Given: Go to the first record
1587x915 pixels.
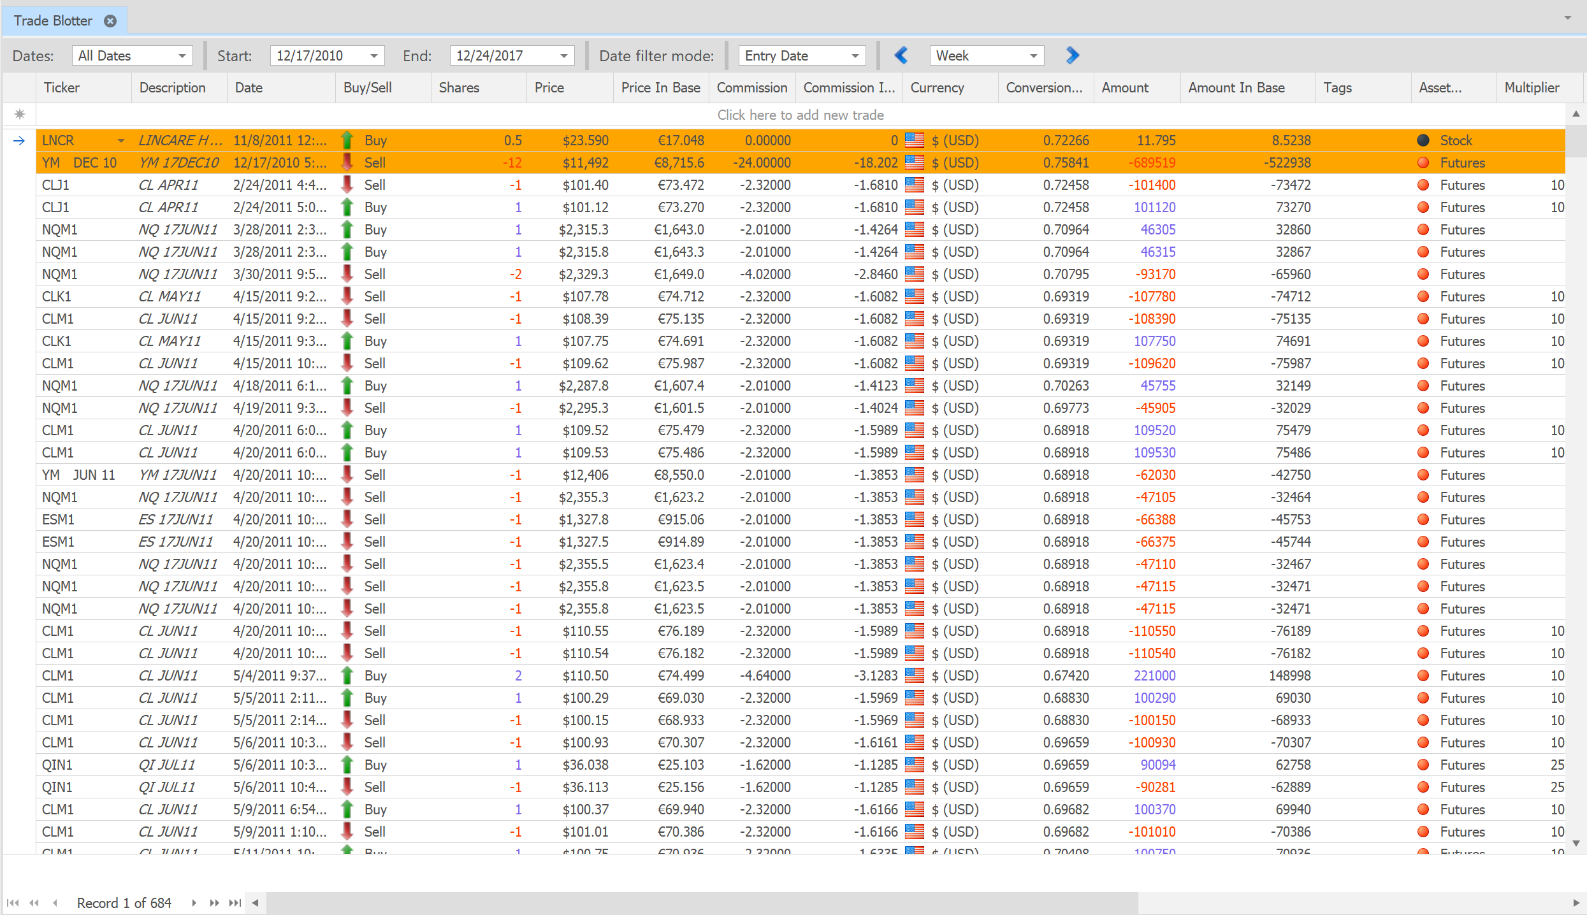Looking at the screenshot, I should [13, 903].
